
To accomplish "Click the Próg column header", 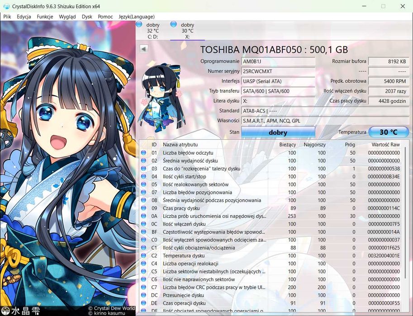I will [x=350, y=145].
